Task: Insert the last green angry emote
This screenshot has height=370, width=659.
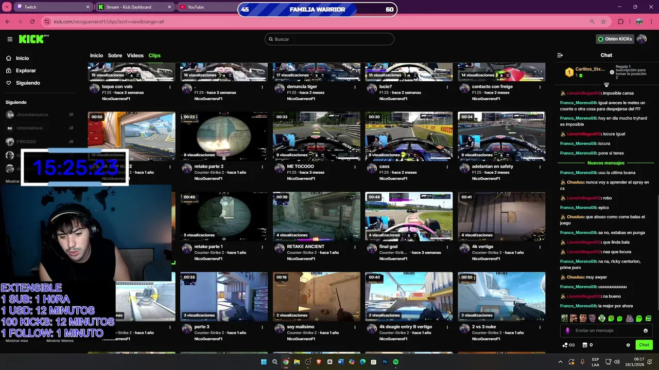Action: coord(649,318)
